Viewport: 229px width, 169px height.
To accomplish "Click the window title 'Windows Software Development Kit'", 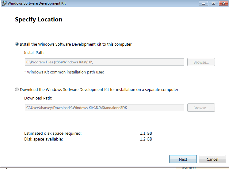I will pos(37,3).
